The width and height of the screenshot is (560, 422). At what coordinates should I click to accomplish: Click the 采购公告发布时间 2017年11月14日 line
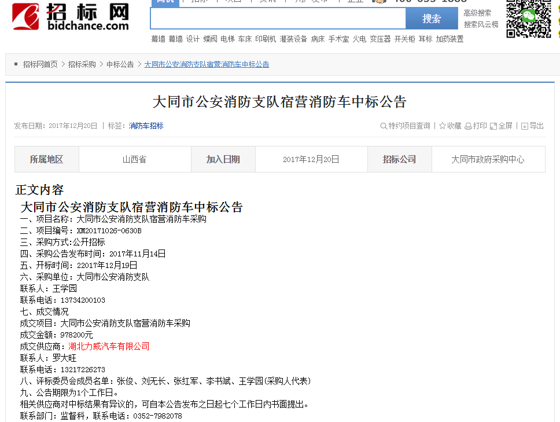93,254
